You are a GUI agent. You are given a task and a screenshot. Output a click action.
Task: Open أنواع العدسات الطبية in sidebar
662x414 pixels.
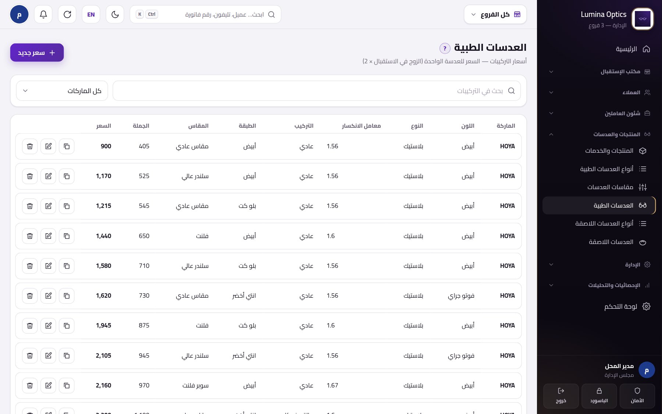coord(599,169)
